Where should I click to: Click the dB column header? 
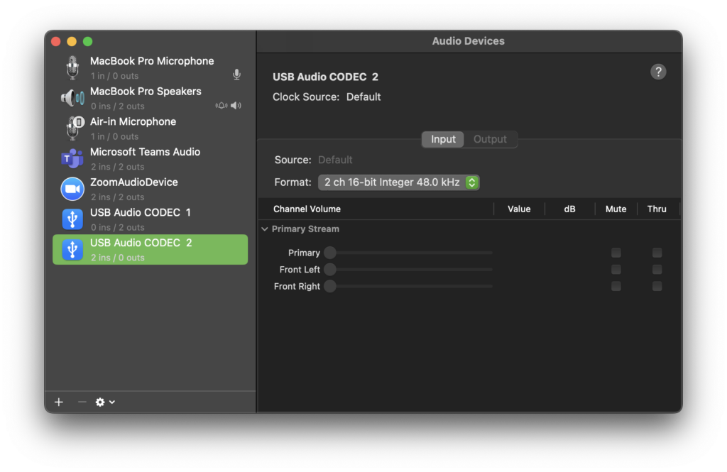point(569,209)
